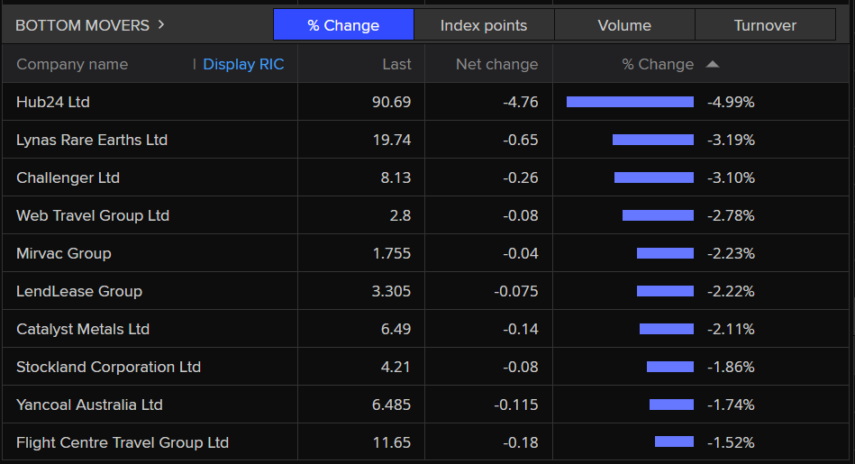Sort by the Last column header
This screenshot has width=855, height=464.
coord(396,64)
